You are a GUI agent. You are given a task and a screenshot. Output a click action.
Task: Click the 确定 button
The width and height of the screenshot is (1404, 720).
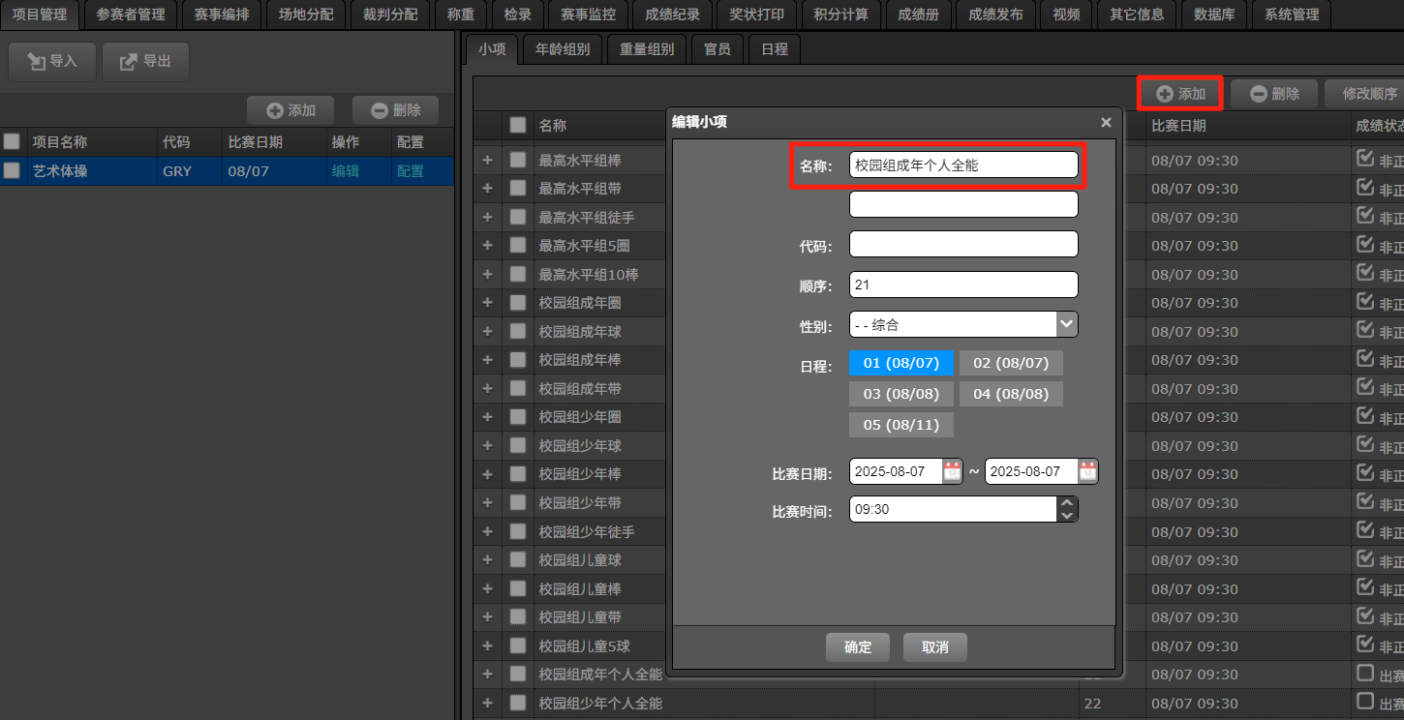pyautogui.click(x=858, y=647)
